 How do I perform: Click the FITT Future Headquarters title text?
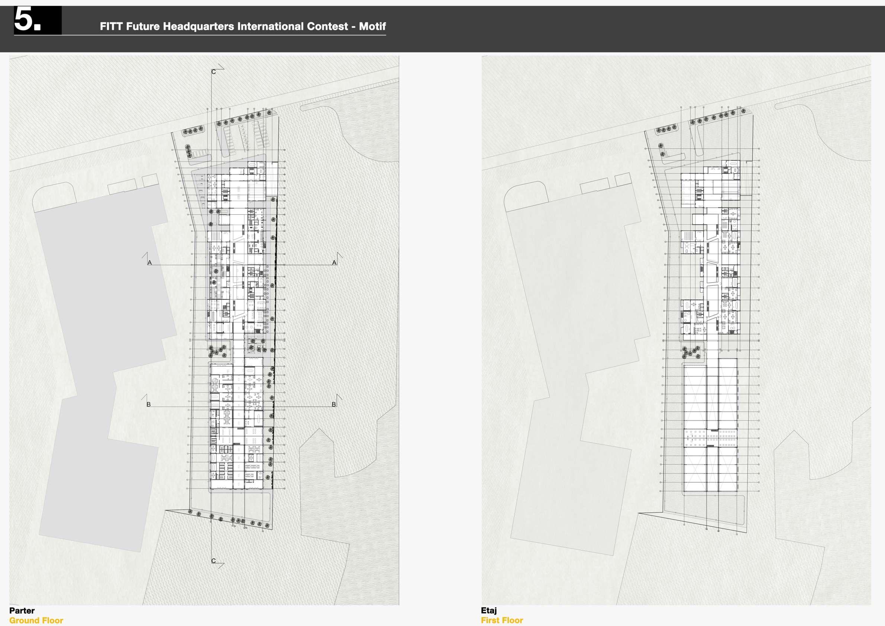tap(242, 26)
